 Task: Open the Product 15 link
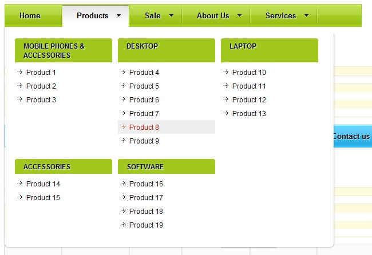pos(43,198)
